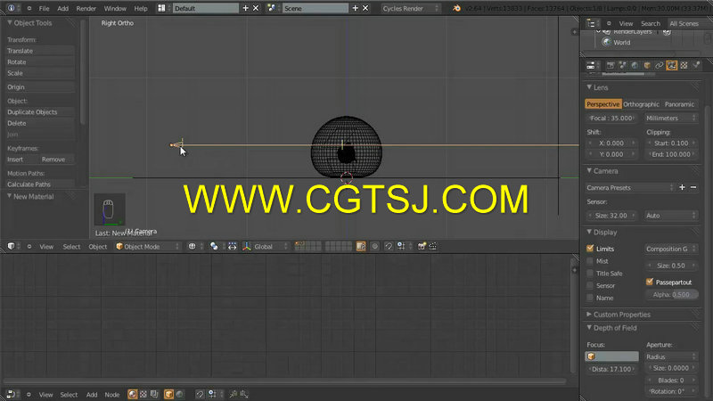This screenshot has height=401, width=713.
Task: Click the Rotate button
Action: point(40,61)
